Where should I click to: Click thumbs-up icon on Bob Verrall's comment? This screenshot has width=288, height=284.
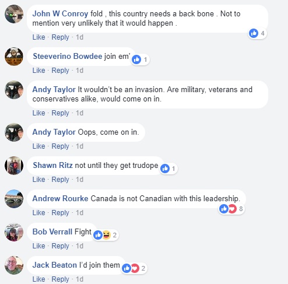tap(98, 235)
